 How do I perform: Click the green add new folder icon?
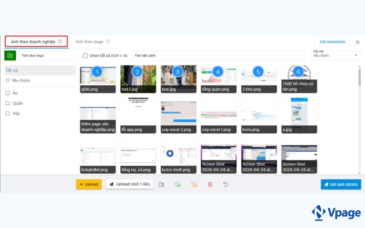[10, 56]
